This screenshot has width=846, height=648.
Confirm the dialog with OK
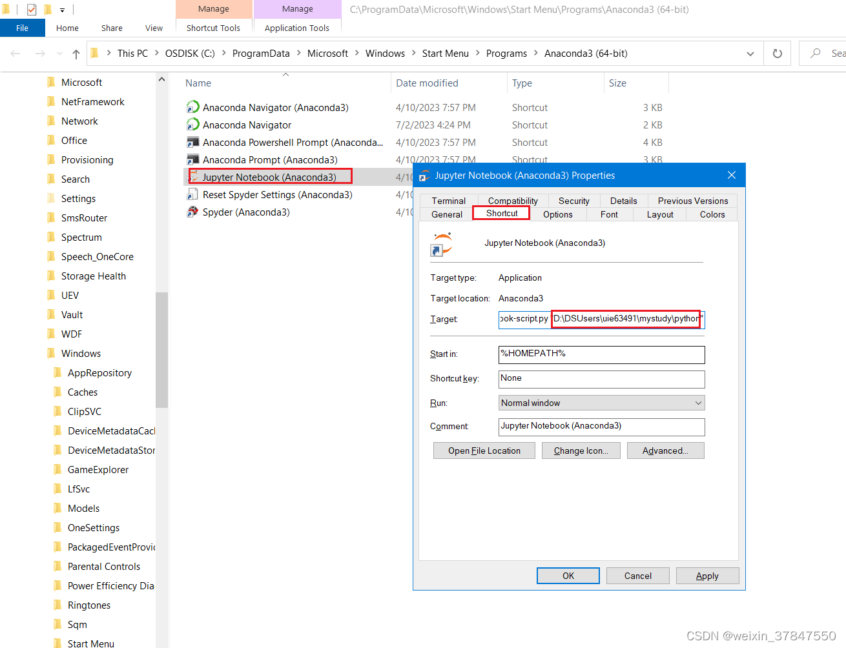(568, 576)
